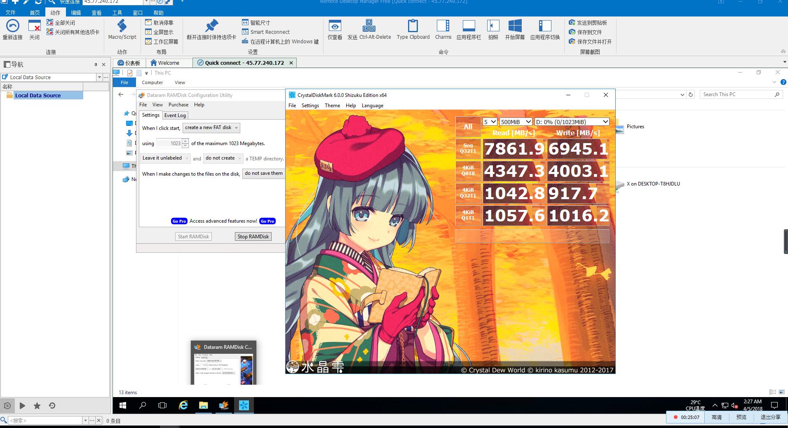
Task: Open the 编辑 ribbon tab
Action: point(76,13)
